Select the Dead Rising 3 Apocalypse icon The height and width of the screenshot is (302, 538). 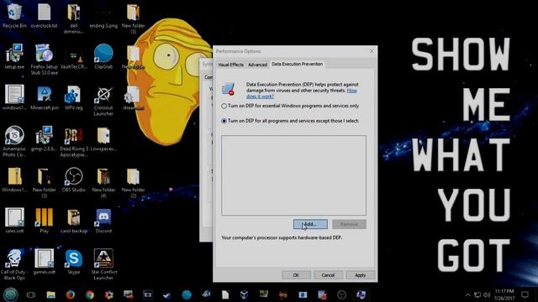click(x=73, y=142)
